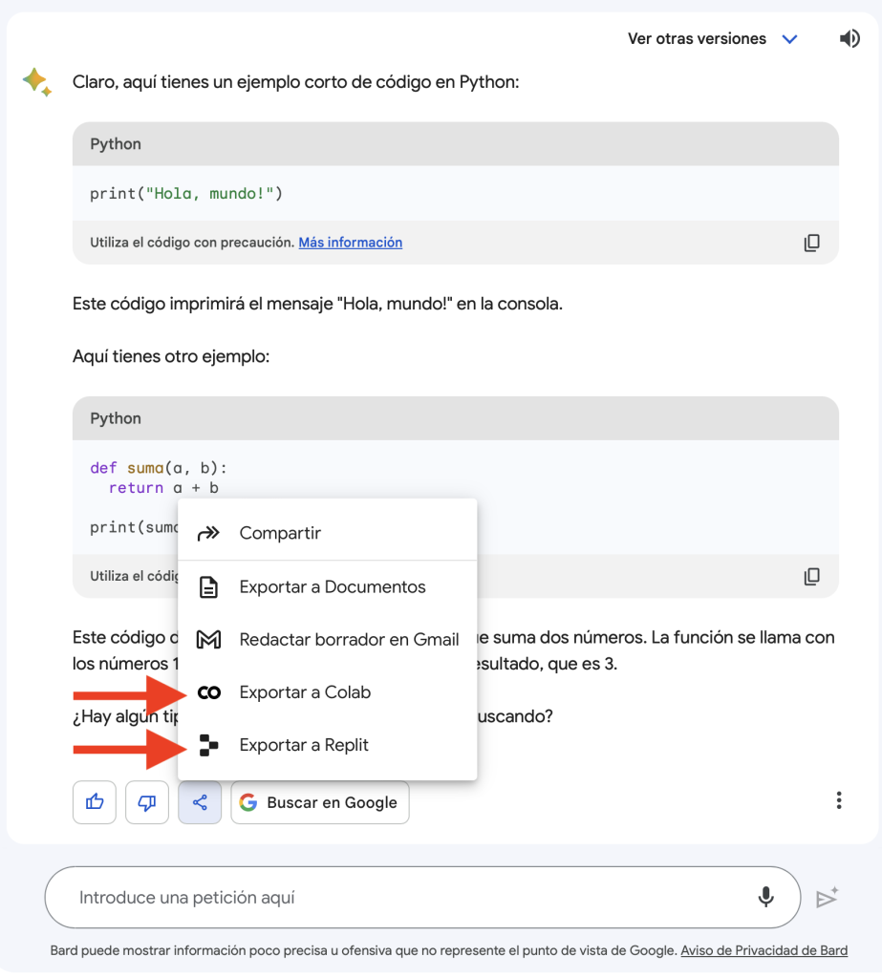Image resolution: width=882 pixels, height=978 pixels.
Task: Click the Buscar en Google button
Action: pos(320,802)
